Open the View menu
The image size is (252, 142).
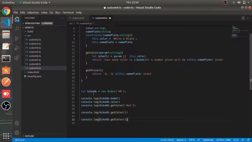point(44,13)
